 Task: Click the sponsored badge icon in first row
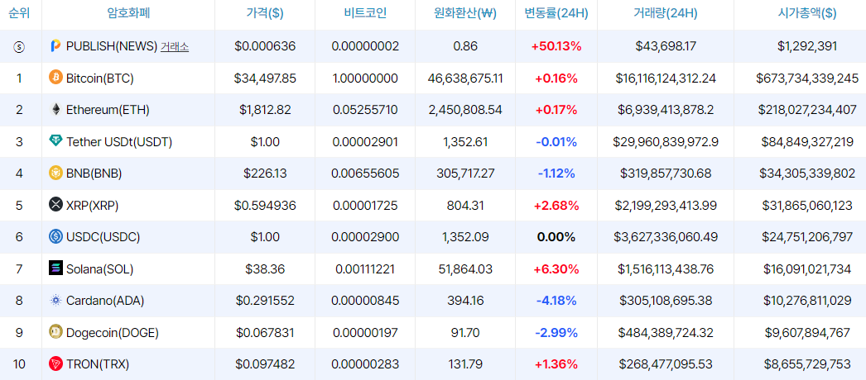tap(20, 47)
